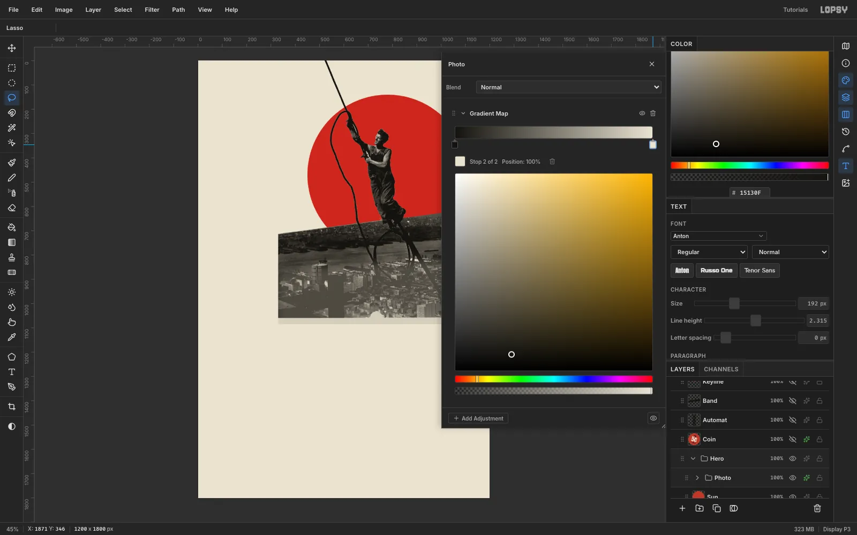This screenshot has width=857, height=535.
Task: Show the hidden Band layer
Action: 793,401
